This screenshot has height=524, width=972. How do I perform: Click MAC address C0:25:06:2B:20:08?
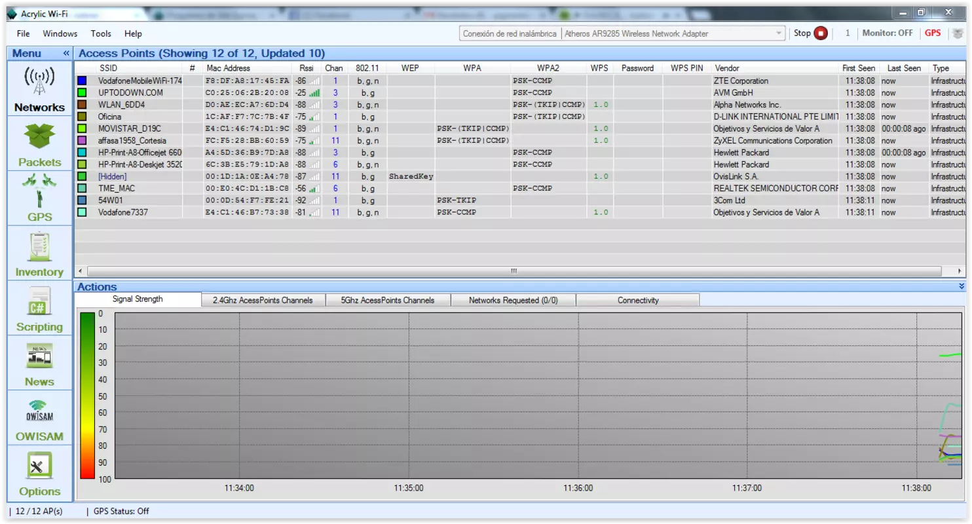point(247,93)
